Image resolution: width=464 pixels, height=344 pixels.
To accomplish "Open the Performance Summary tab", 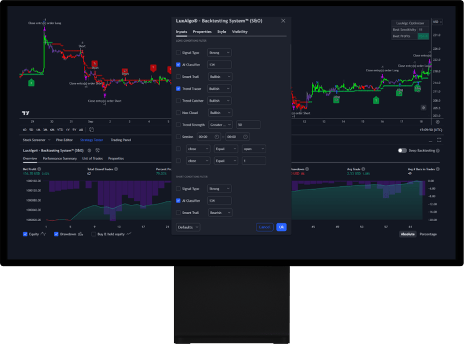I will coord(60,158).
